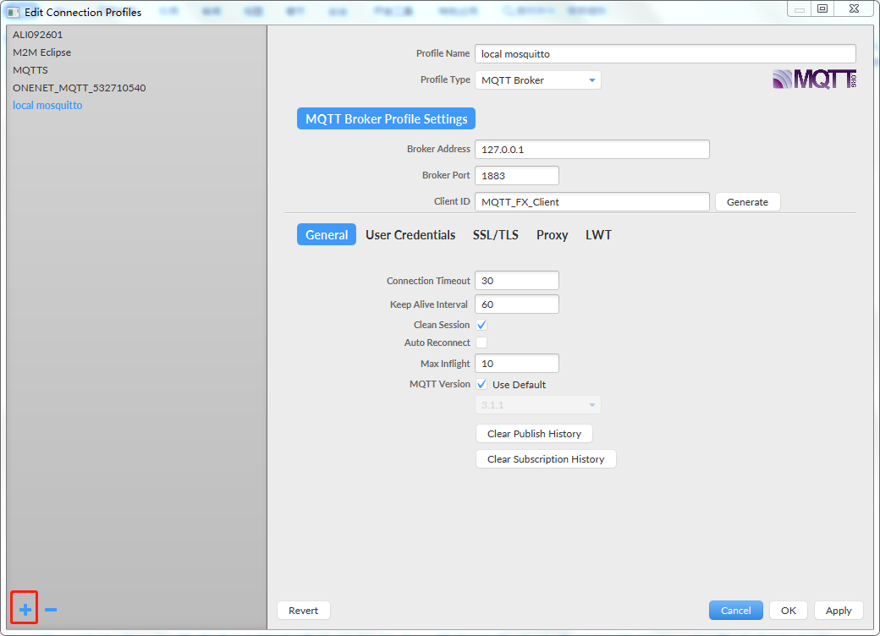This screenshot has height=636, width=880.
Task: Focus the Profile Name field
Action: pos(665,54)
